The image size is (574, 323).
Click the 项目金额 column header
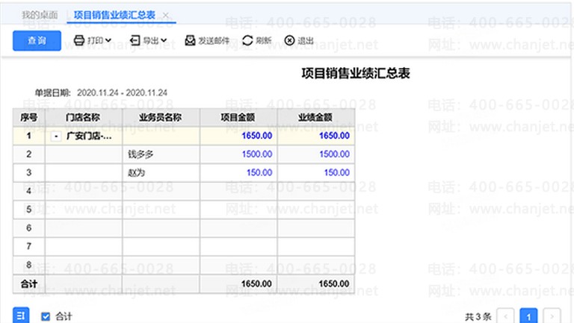click(238, 118)
